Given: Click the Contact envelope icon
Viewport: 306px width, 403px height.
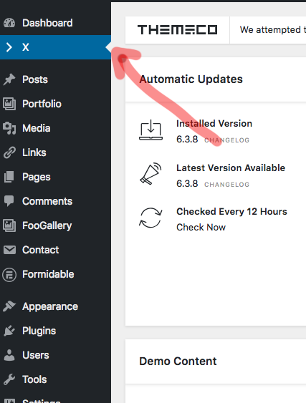Looking at the screenshot, I should tap(9, 250).
